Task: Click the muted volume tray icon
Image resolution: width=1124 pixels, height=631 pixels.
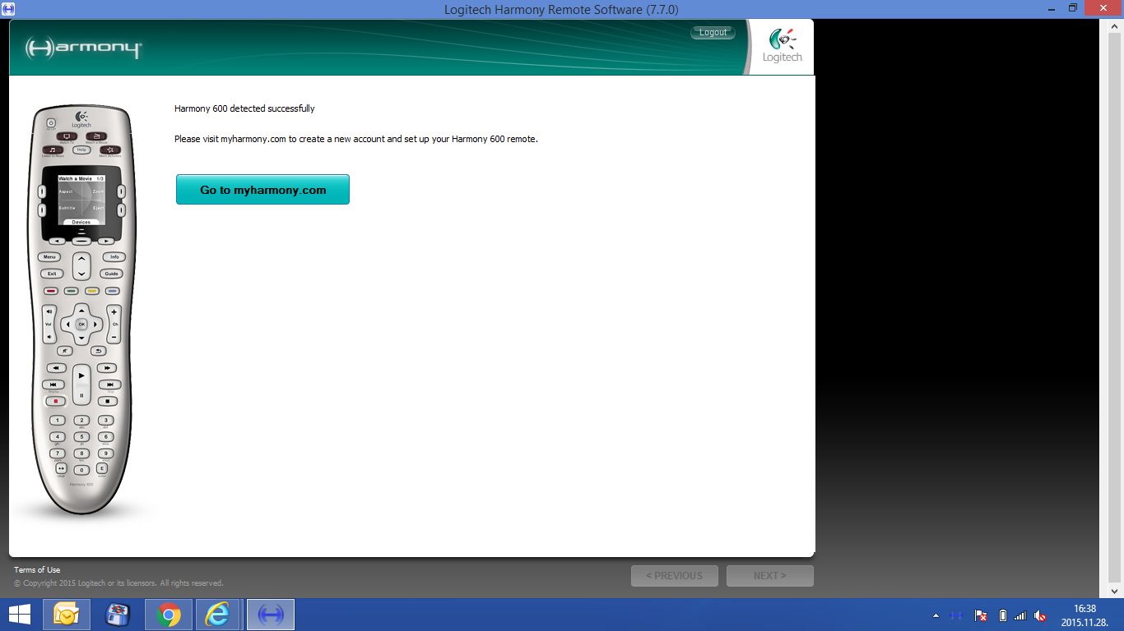Action: click(1040, 615)
